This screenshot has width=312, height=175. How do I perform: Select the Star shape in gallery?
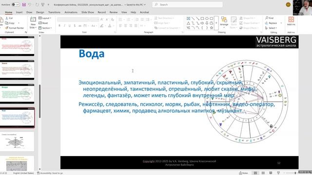tap(211, 28)
